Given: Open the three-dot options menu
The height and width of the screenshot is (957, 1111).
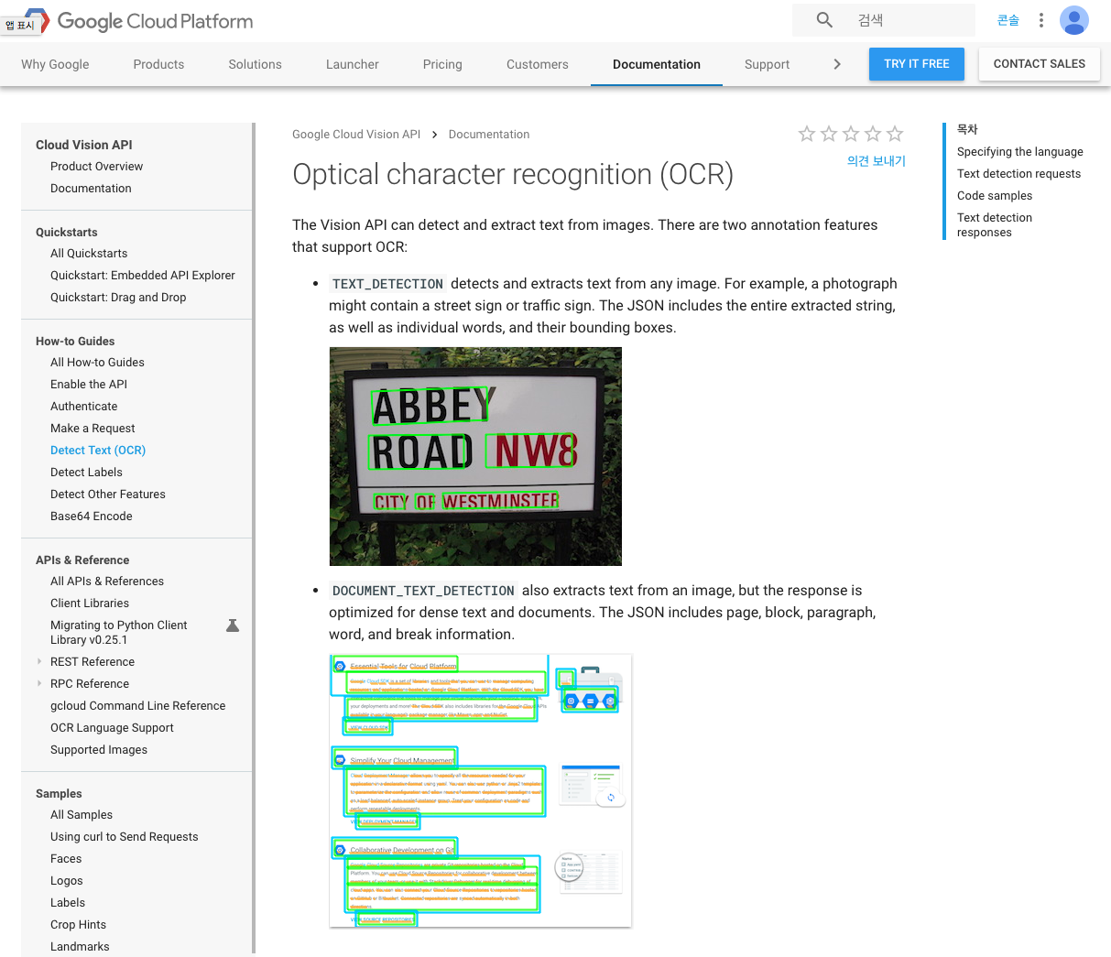Looking at the screenshot, I should (x=1041, y=20).
